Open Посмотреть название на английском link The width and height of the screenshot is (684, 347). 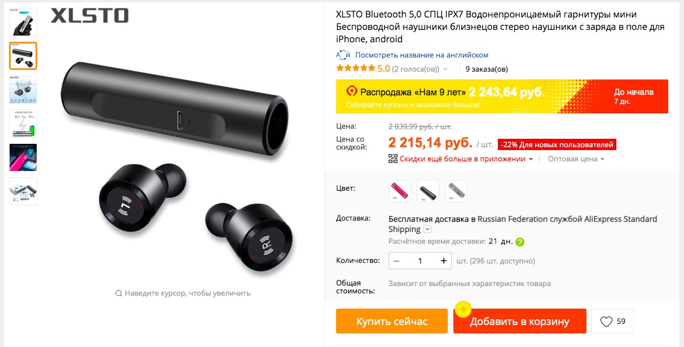tap(422, 55)
